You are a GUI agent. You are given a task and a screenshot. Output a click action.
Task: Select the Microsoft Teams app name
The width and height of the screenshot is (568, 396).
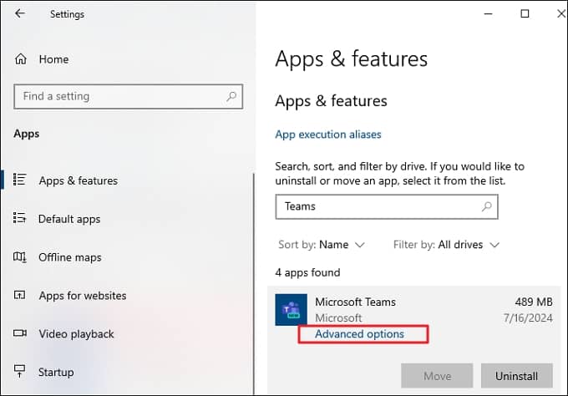coord(355,302)
